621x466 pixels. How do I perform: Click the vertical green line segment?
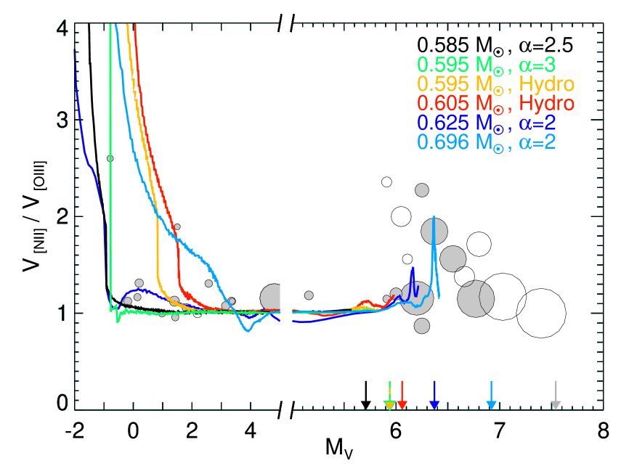(x=110, y=166)
